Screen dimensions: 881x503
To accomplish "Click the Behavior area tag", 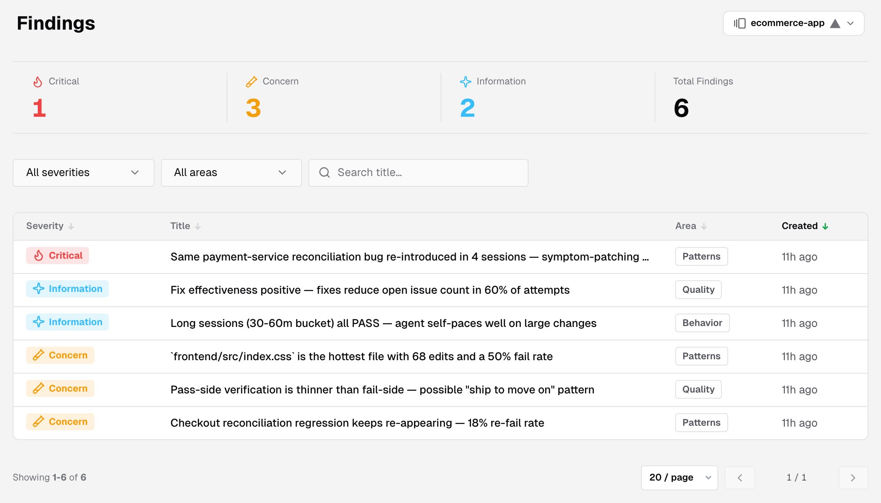I will click(702, 323).
